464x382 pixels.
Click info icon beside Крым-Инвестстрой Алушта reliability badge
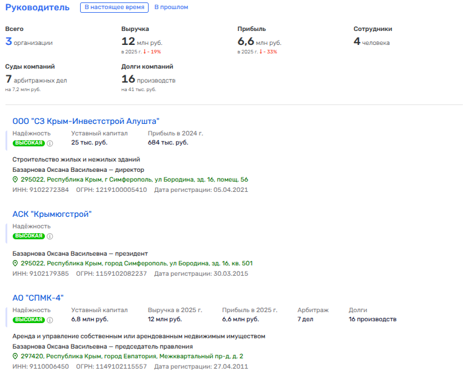pyautogui.click(x=50, y=143)
